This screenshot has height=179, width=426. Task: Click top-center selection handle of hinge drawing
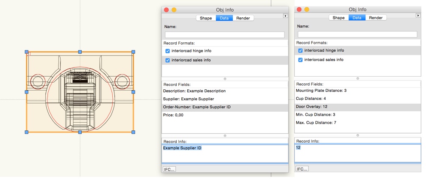(80, 52)
